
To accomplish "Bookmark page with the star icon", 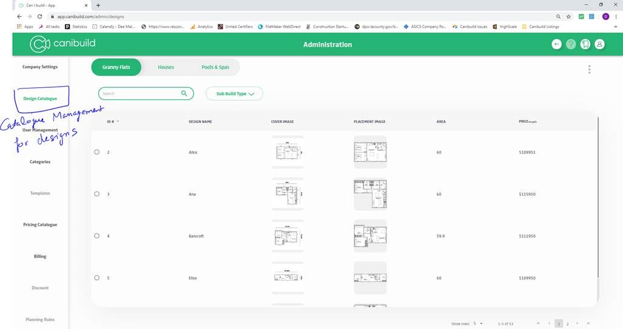I will point(568,17).
